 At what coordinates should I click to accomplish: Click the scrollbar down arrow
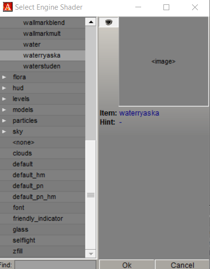pyautogui.click(x=91, y=254)
